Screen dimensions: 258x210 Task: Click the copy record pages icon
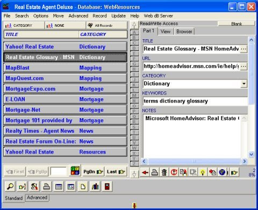pos(183,172)
